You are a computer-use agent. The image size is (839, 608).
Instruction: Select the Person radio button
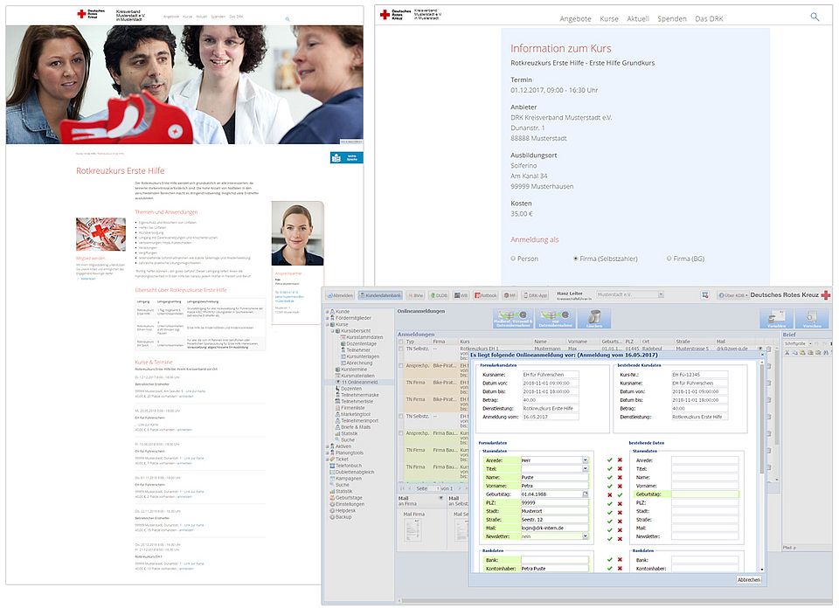pos(513,259)
